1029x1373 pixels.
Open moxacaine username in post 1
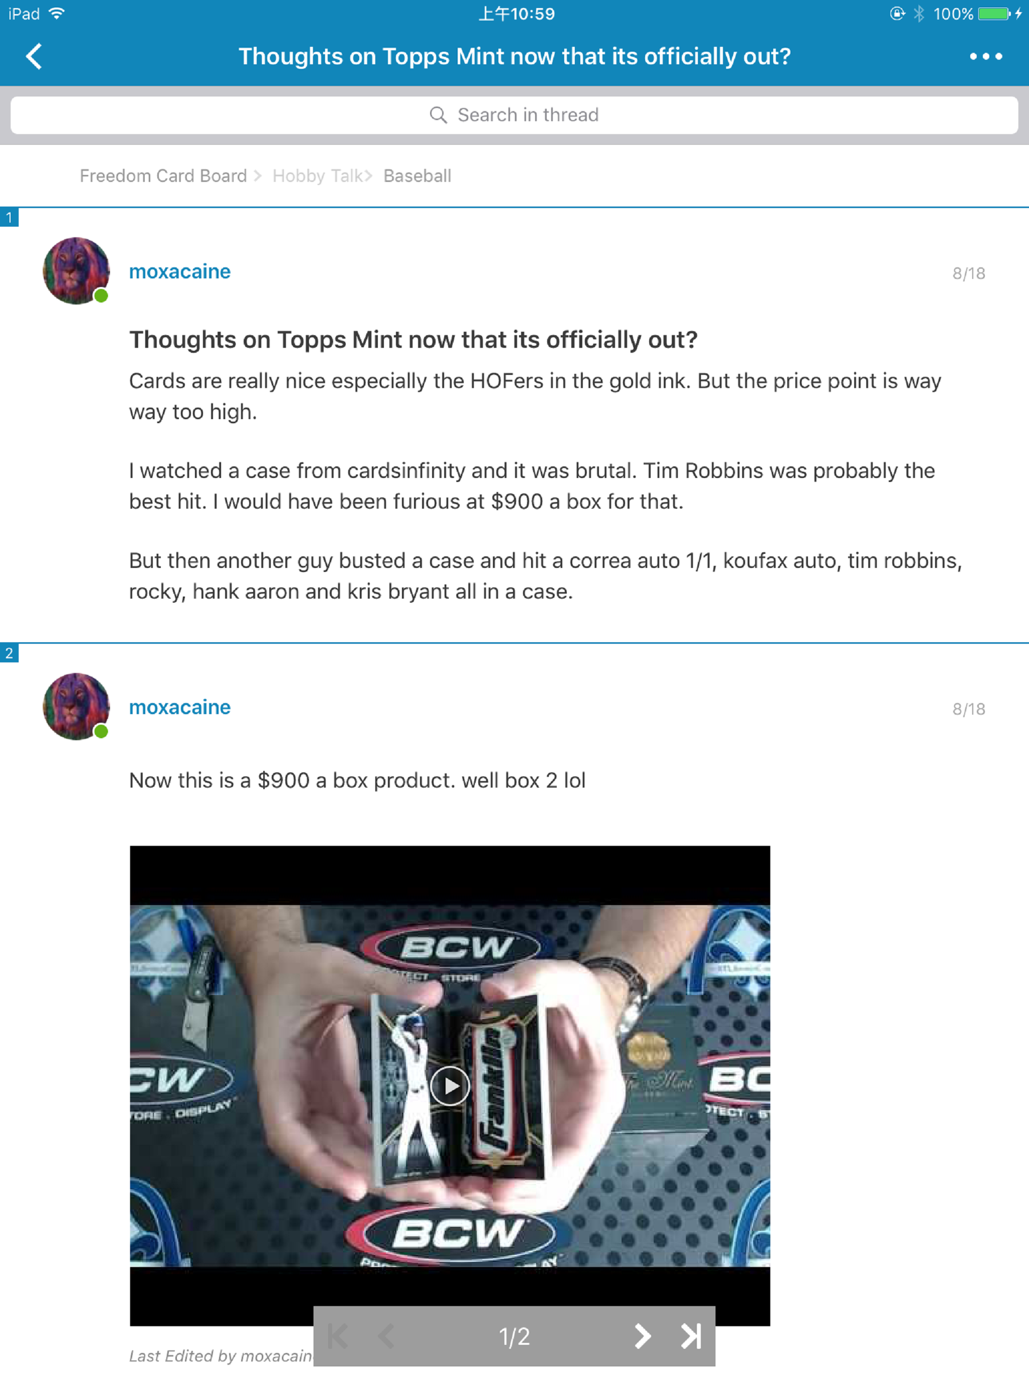point(180,271)
